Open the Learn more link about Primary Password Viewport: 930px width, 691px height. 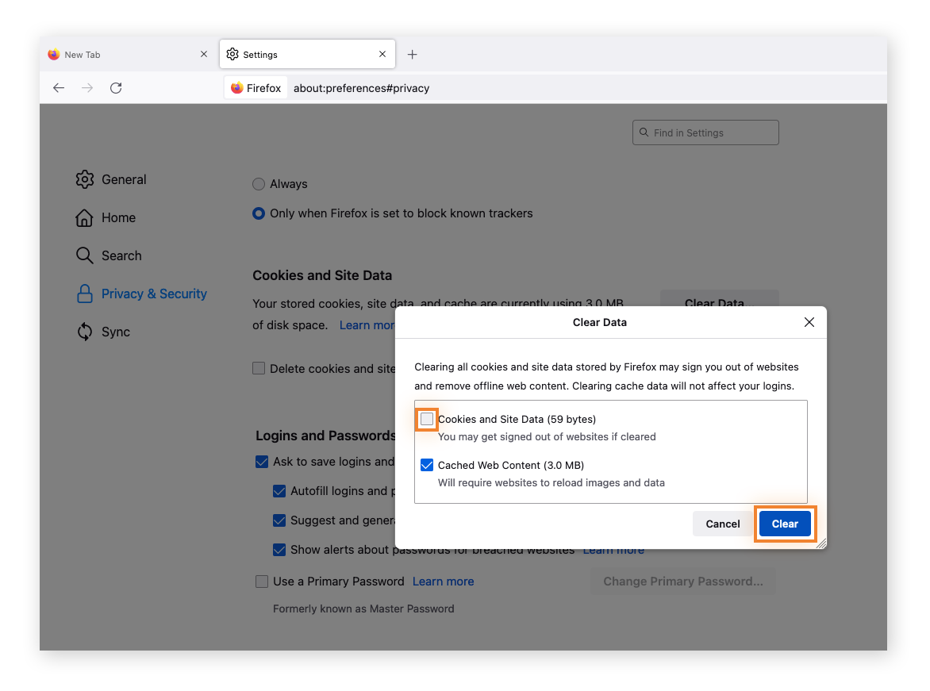[442, 581]
